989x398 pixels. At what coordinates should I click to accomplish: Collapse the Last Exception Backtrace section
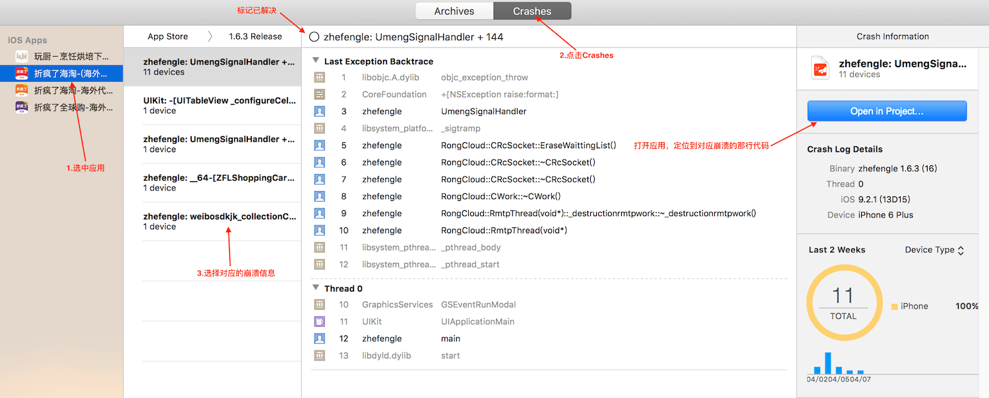(316, 61)
